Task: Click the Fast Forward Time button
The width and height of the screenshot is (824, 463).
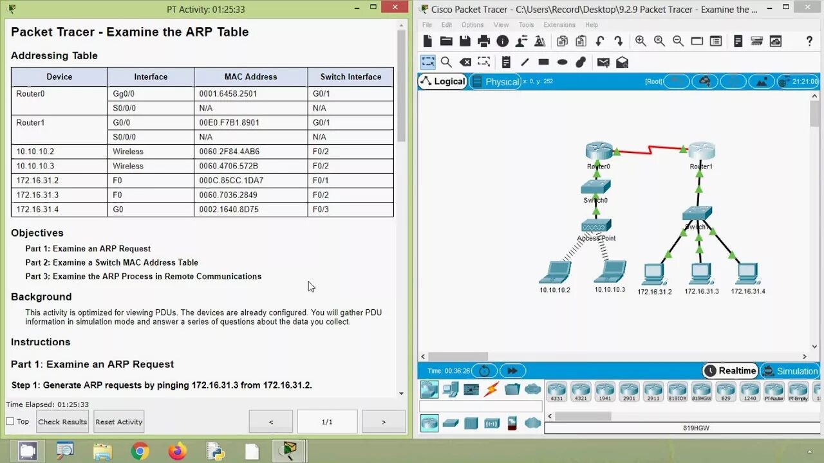Action: coord(513,371)
